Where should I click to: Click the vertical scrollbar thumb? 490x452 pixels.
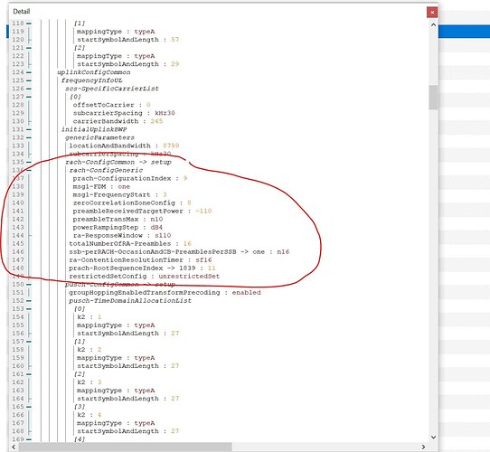click(x=433, y=98)
